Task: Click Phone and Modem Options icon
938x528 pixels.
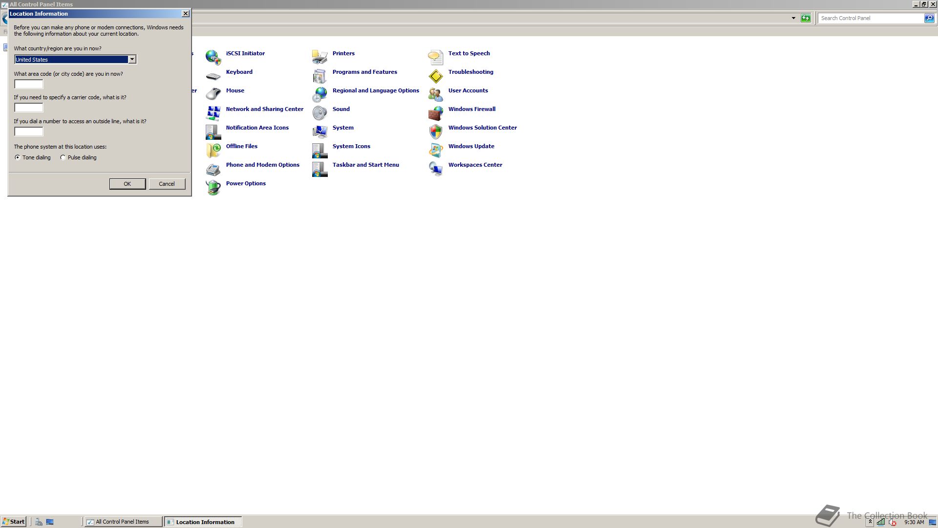Action: pyautogui.click(x=213, y=169)
